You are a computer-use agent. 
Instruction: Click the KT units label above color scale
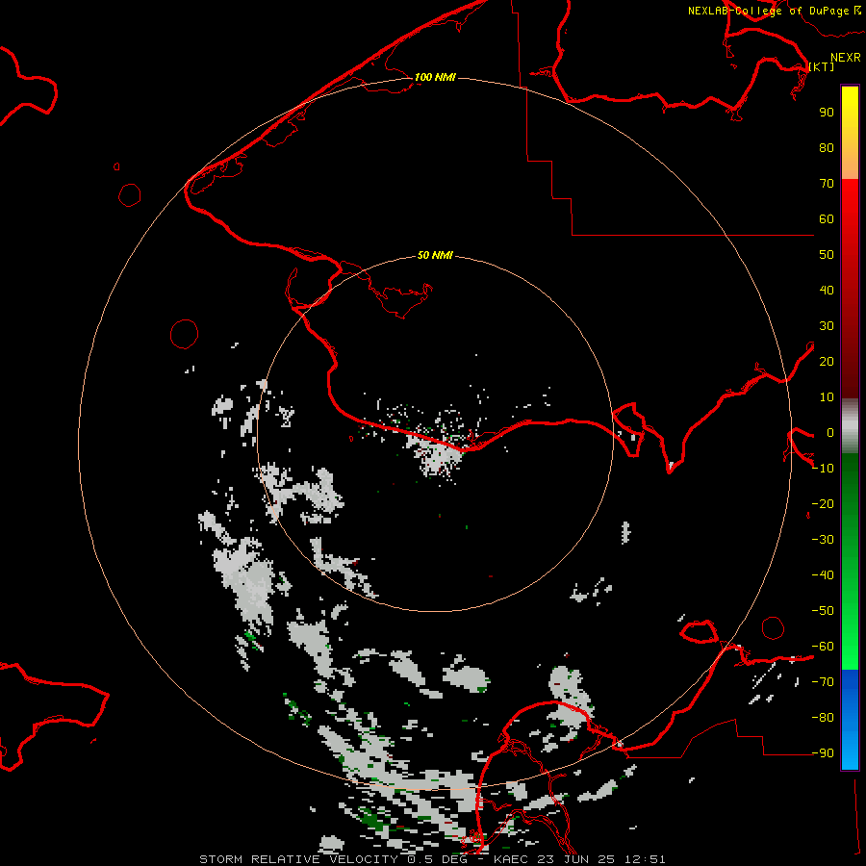pyautogui.click(x=822, y=66)
